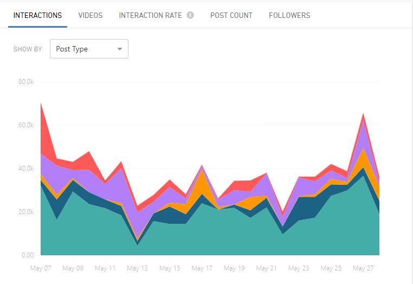Click the May 21 date label
The height and width of the screenshot is (284, 413).
click(x=266, y=268)
